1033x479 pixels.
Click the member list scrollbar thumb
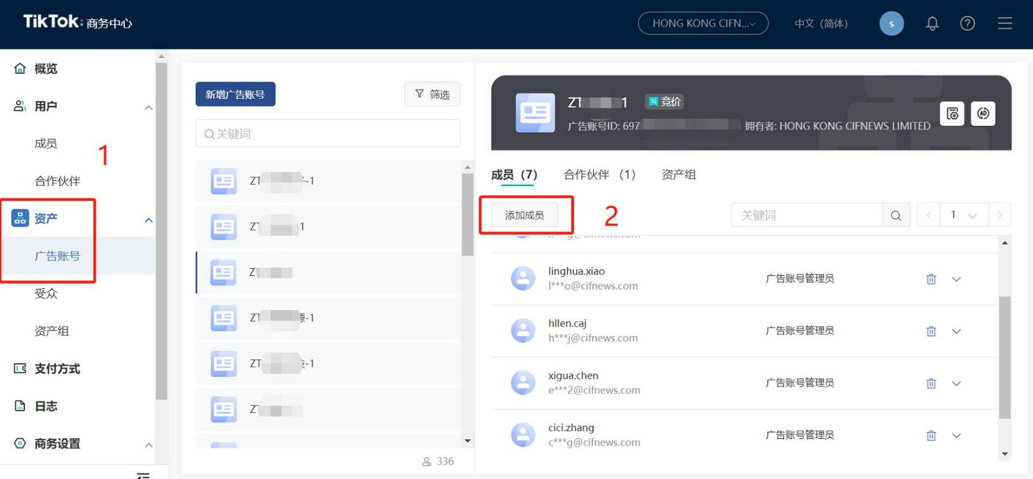tap(1005, 358)
